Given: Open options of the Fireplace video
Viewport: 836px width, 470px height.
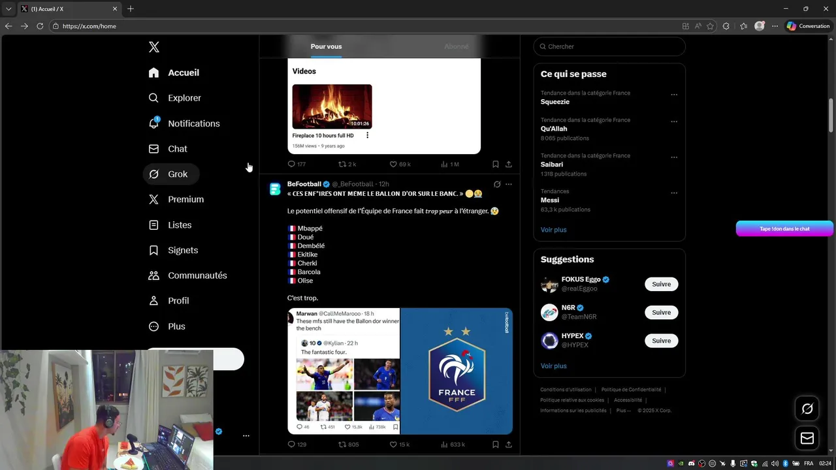Looking at the screenshot, I should tap(367, 135).
